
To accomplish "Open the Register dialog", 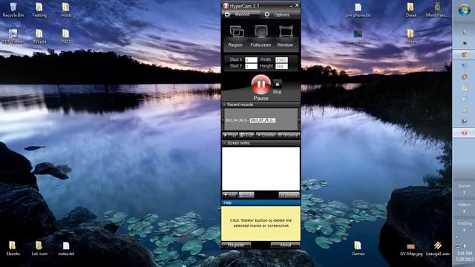I will point(236,245).
